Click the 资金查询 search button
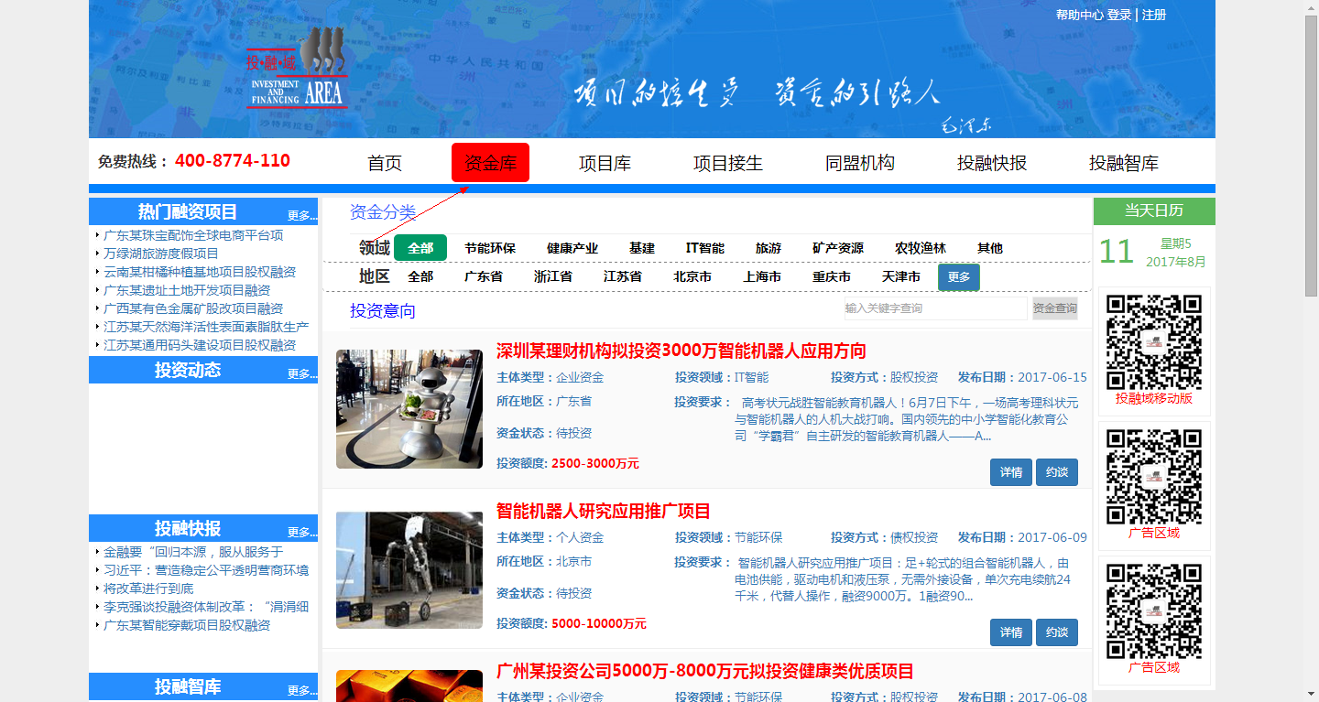The height and width of the screenshot is (702, 1319). pos(1055,308)
